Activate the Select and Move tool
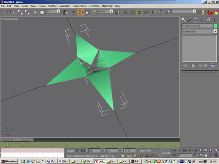 pos(74,12)
